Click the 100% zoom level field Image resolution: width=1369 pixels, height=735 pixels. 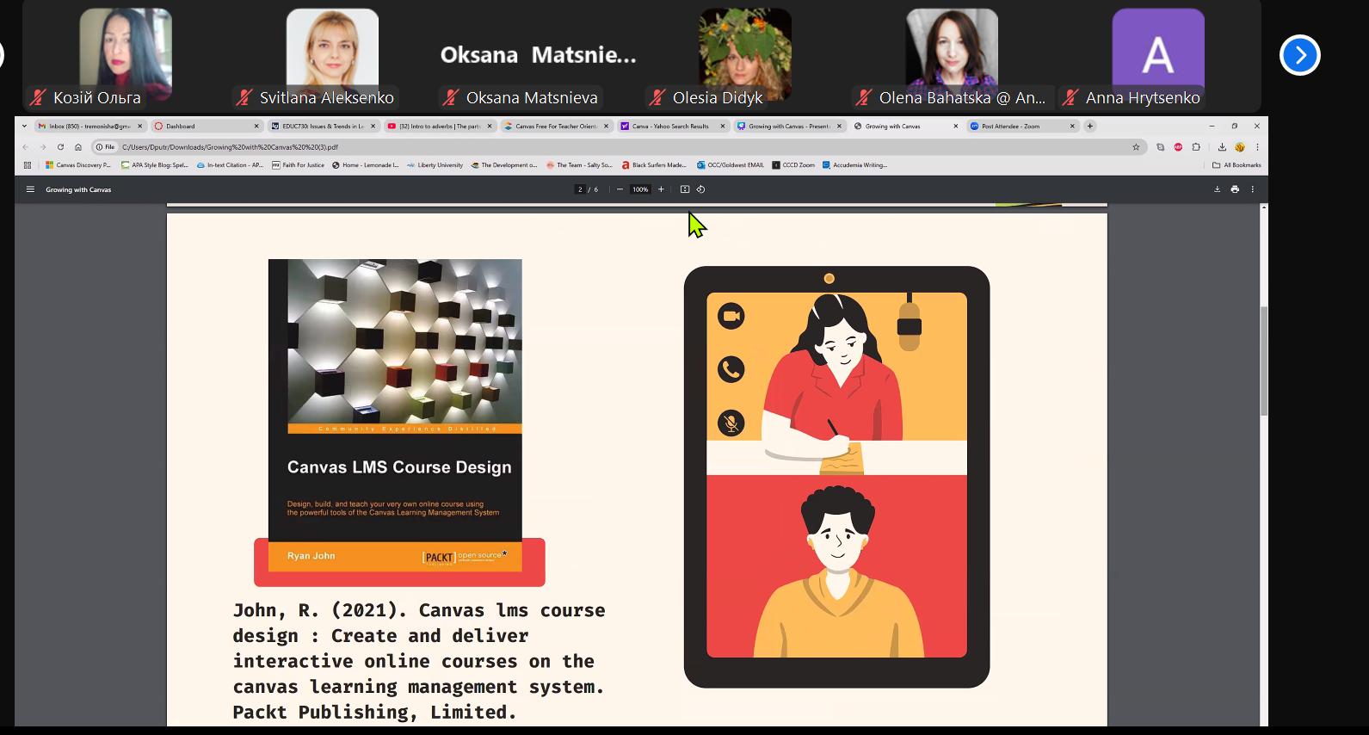640,189
